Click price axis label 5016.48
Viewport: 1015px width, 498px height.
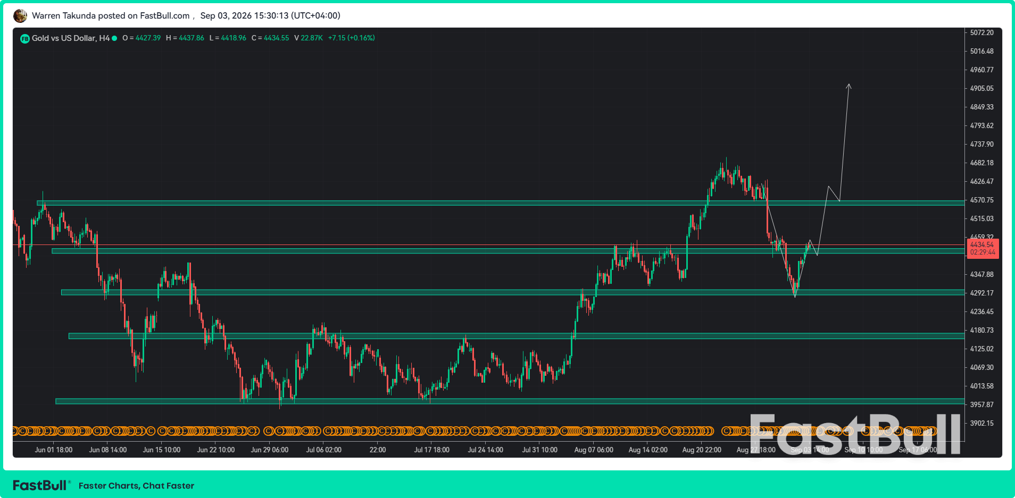(x=982, y=52)
